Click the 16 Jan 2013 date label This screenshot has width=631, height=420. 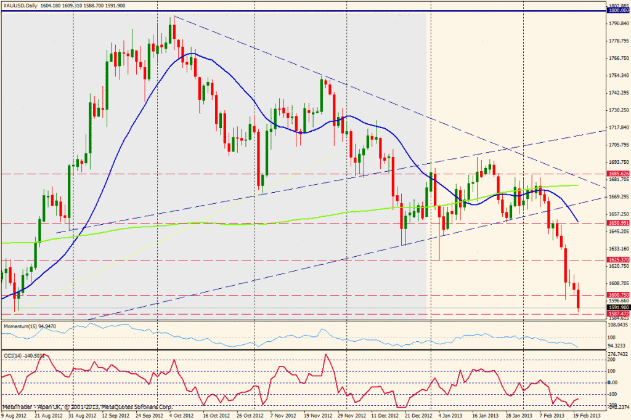pos(484,416)
